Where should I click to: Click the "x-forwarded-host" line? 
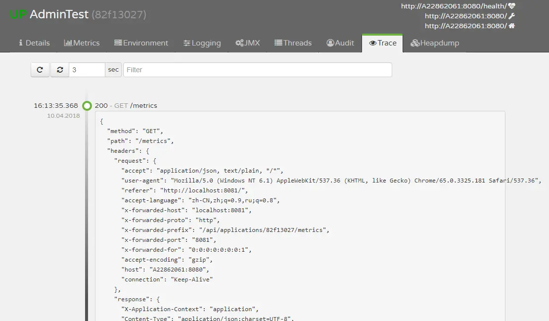[x=186, y=210]
